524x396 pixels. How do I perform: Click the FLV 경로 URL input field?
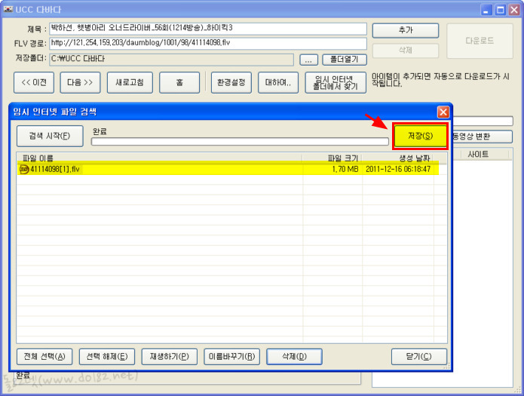click(x=207, y=43)
